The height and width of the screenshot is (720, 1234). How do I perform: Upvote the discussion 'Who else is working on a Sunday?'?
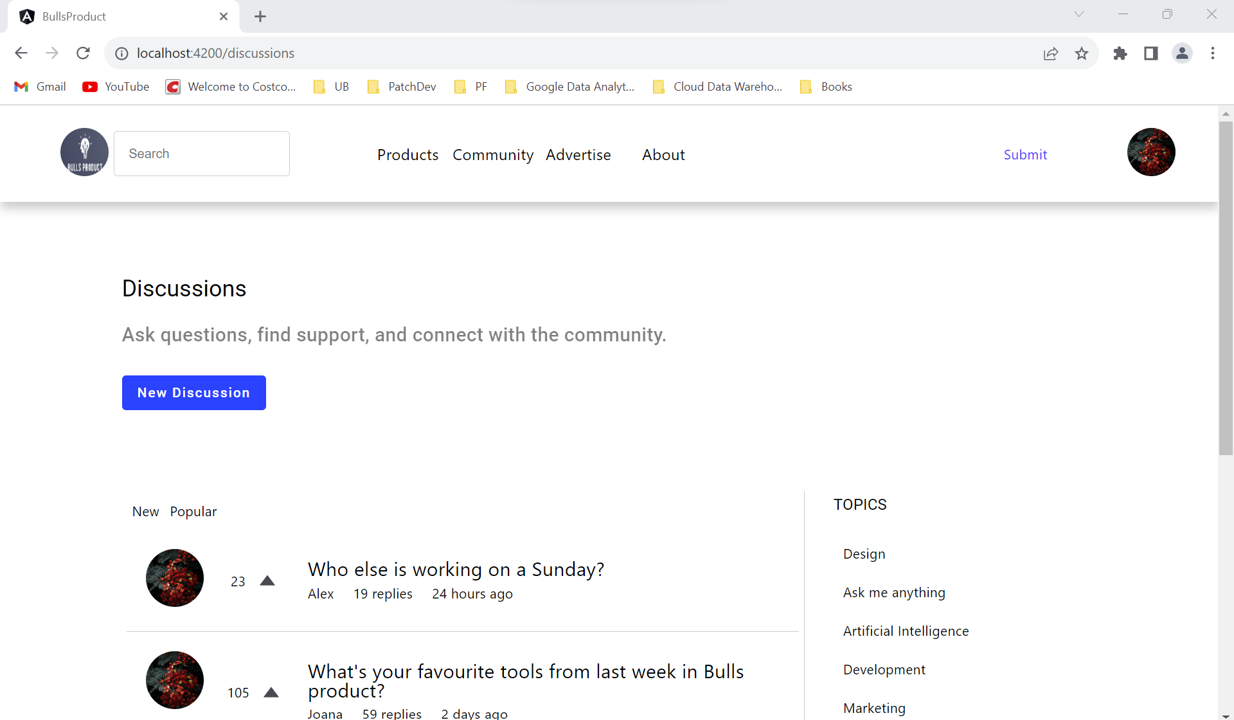pos(268,579)
